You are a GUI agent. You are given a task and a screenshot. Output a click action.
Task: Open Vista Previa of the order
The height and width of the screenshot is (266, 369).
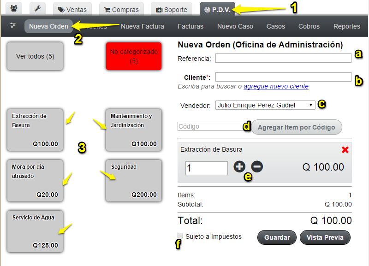pos(325,237)
